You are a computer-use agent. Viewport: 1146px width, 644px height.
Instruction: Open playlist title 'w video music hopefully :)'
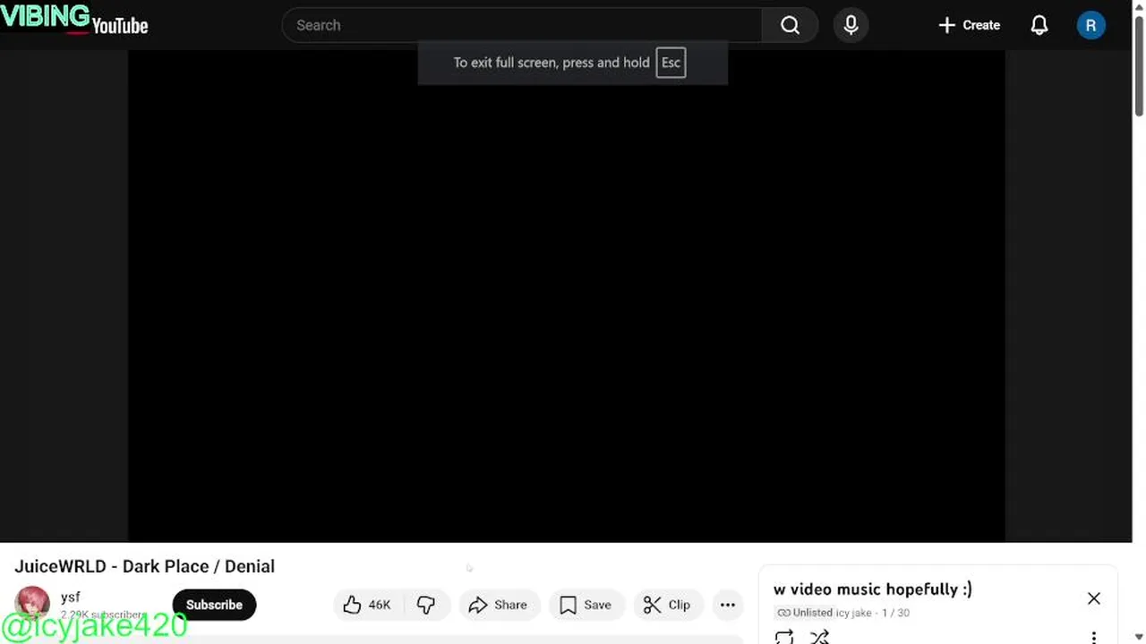873,589
